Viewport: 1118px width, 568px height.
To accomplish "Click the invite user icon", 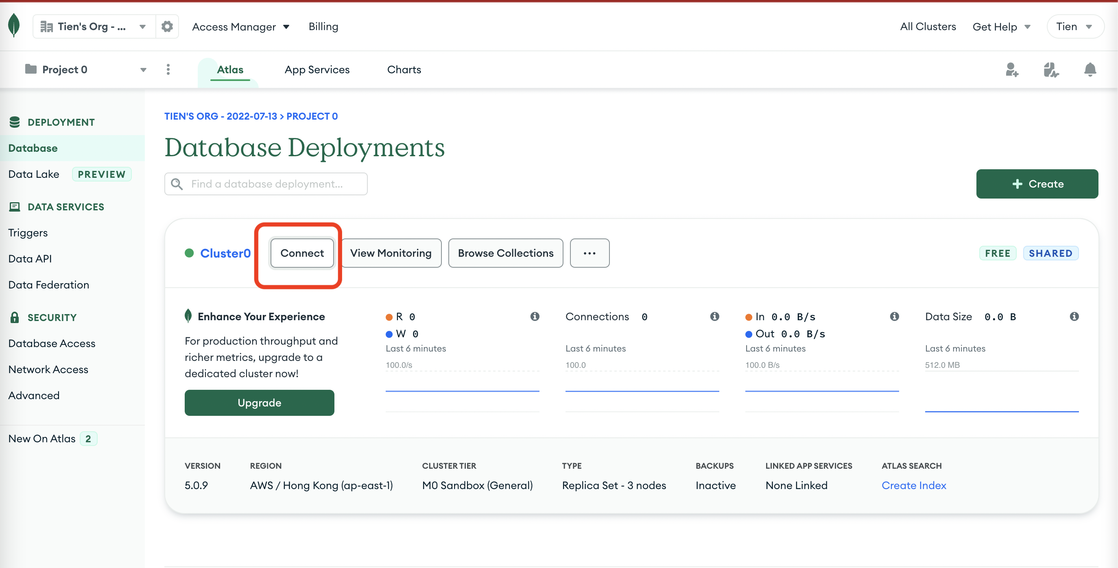I will (1012, 70).
